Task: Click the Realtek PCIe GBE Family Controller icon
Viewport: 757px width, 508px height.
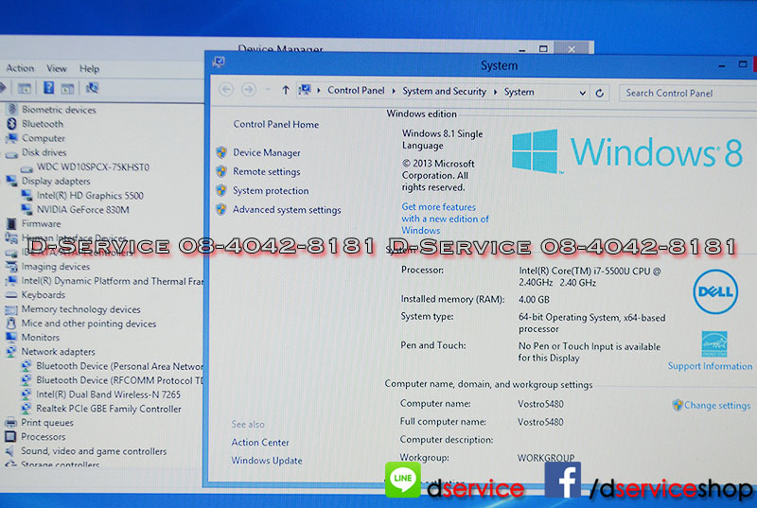Action: click(26, 409)
